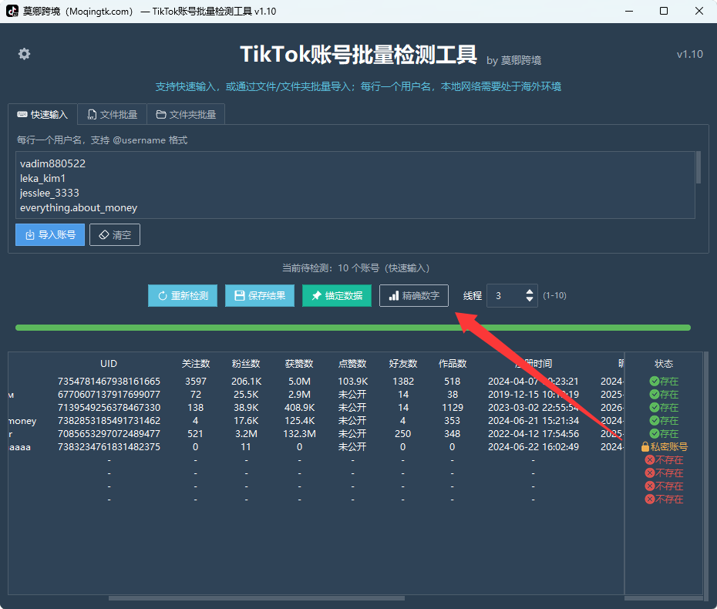The width and height of the screenshot is (717, 609).
Task: Switch to the 文件夹批量 tab
Action: 186,114
